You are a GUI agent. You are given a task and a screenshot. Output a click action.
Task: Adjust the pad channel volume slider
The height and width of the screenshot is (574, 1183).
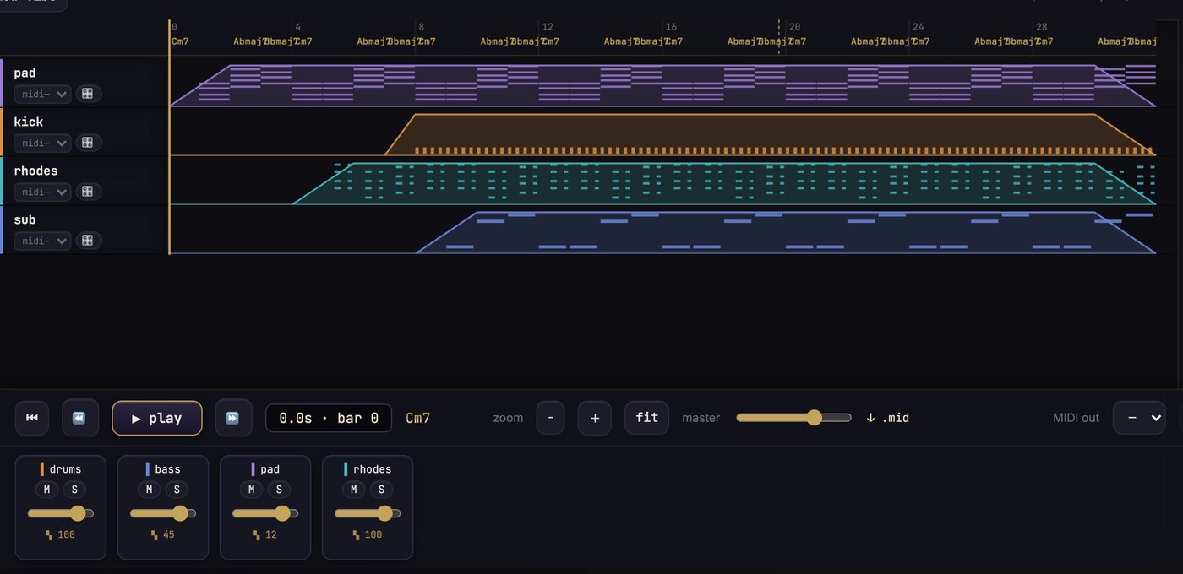265,513
